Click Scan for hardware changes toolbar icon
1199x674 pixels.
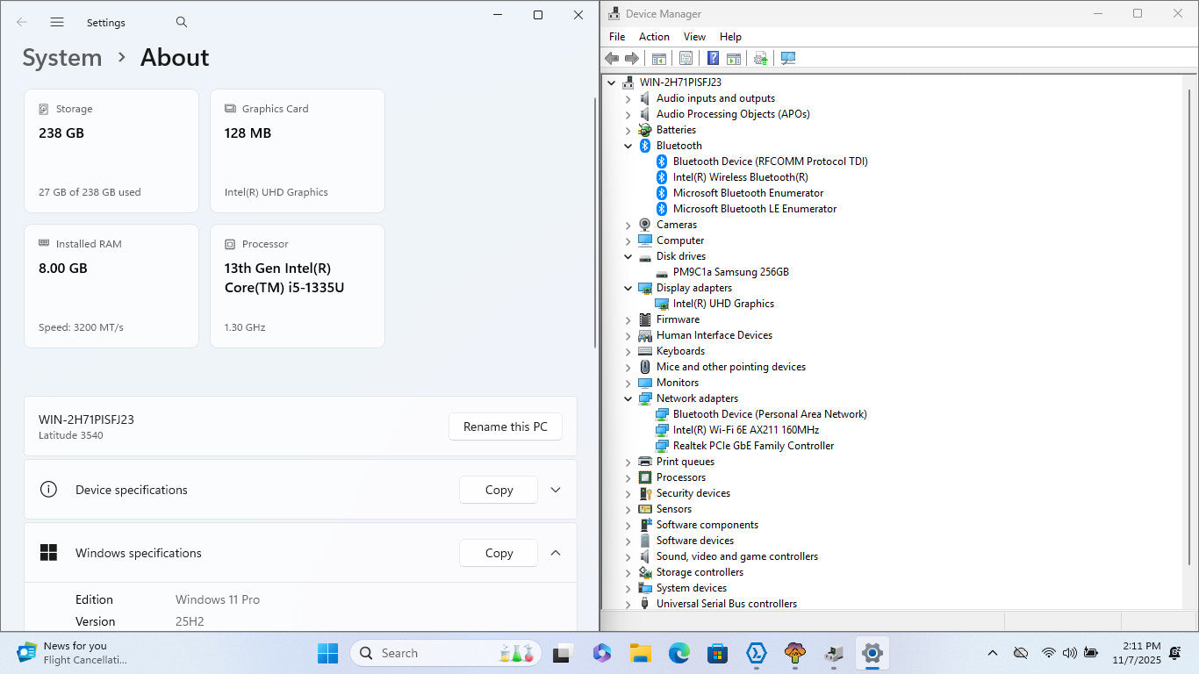click(x=788, y=58)
